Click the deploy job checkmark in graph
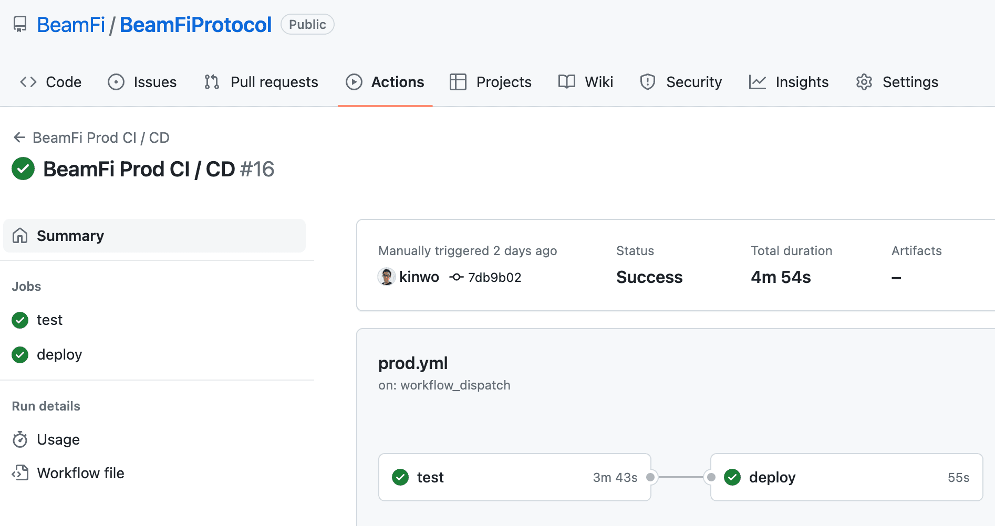 click(732, 477)
